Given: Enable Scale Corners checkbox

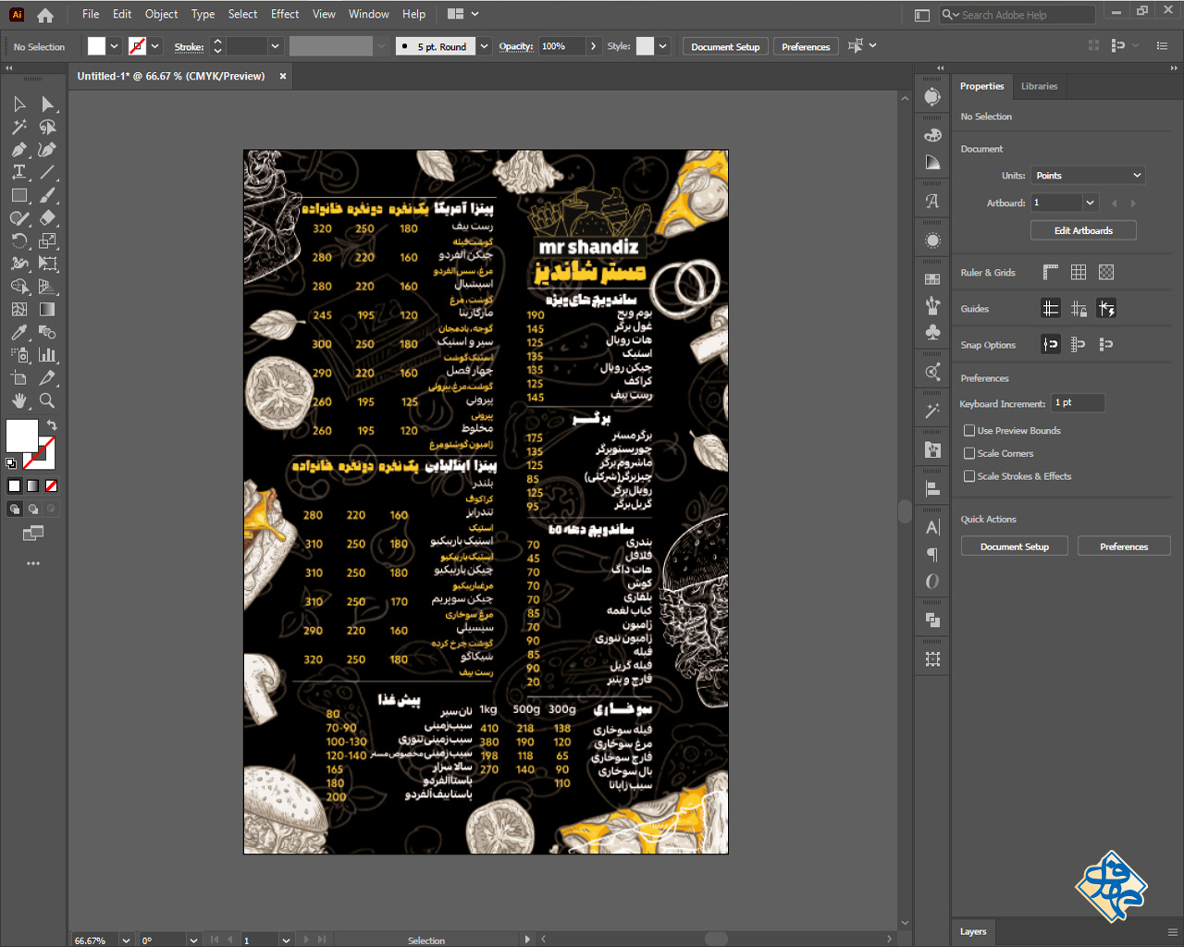Looking at the screenshot, I should [x=969, y=453].
